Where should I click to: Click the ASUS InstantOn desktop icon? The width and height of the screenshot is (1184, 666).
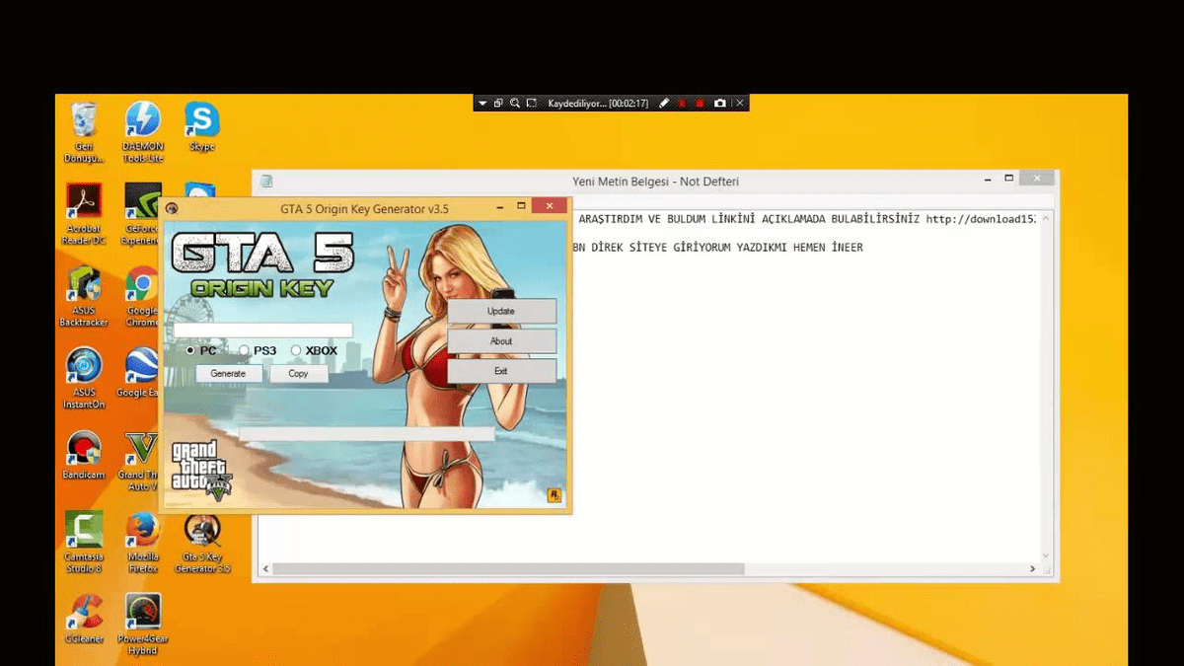pos(84,377)
